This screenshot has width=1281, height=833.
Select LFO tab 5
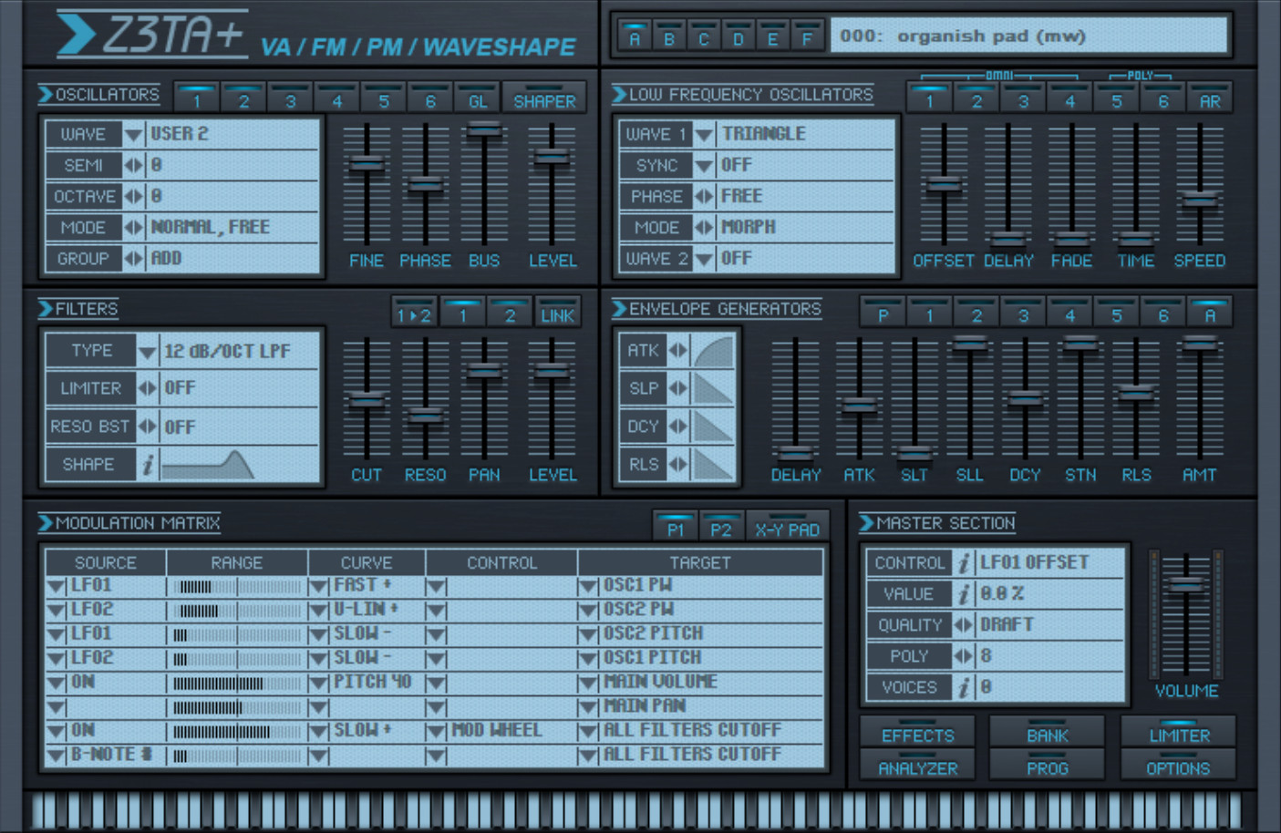[x=1116, y=98]
